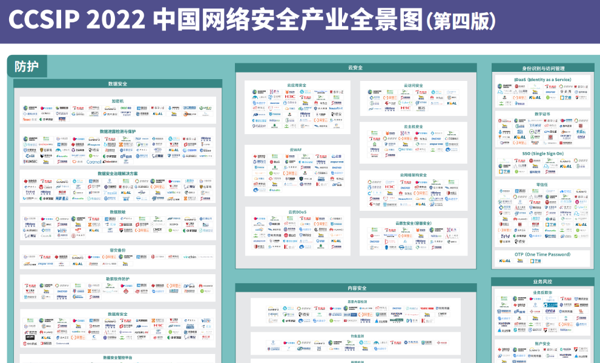Select the 华为云 logo in 云应用安全
Image resolution: width=600 pixels, height=363 pixels.
click(321, 103)
